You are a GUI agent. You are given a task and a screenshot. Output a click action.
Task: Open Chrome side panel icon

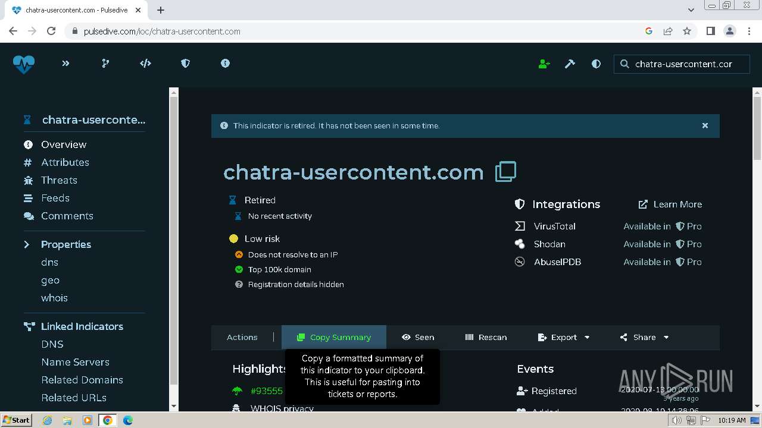tap(710, 31)
